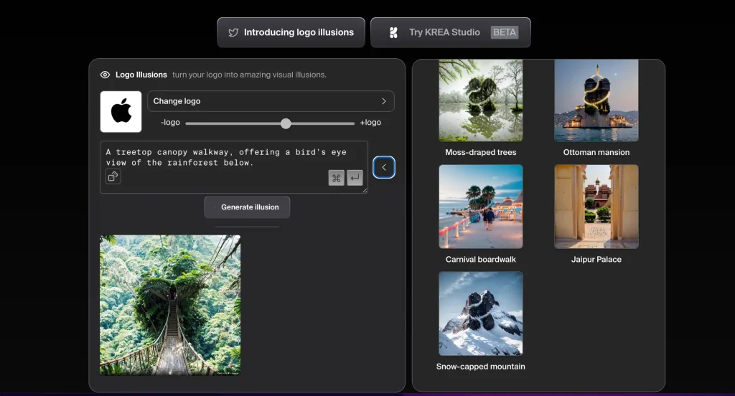Click the Jaipur Palace label
The image size is (735, 396).
(x=596, y=260)
